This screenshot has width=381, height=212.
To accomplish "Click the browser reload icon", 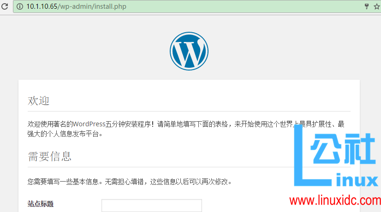I will 5,6.
